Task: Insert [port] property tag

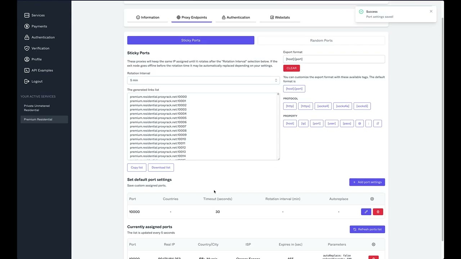Action: 317,123
